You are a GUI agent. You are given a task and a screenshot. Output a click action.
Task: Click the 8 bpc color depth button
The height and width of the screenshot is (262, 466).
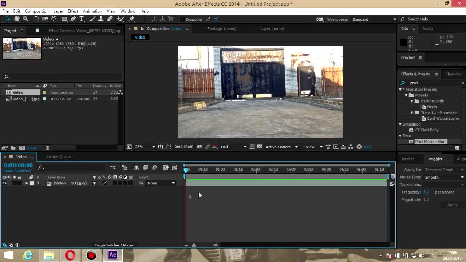(32, 147)
